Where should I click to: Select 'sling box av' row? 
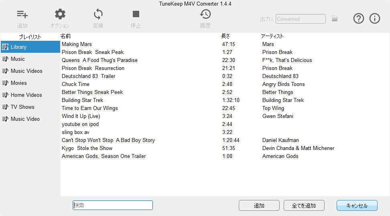point(225,132)
